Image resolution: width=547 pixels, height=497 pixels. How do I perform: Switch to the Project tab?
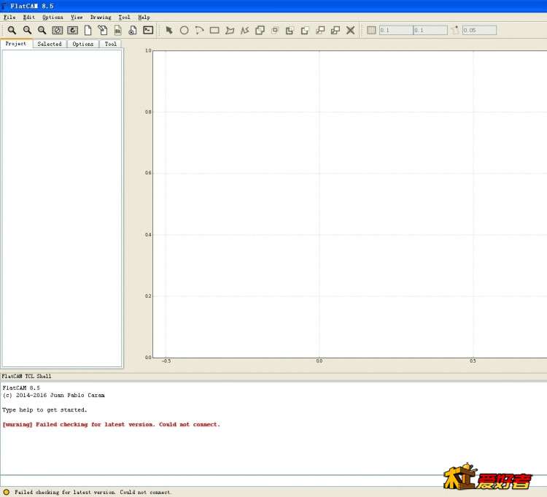[16, 44]
